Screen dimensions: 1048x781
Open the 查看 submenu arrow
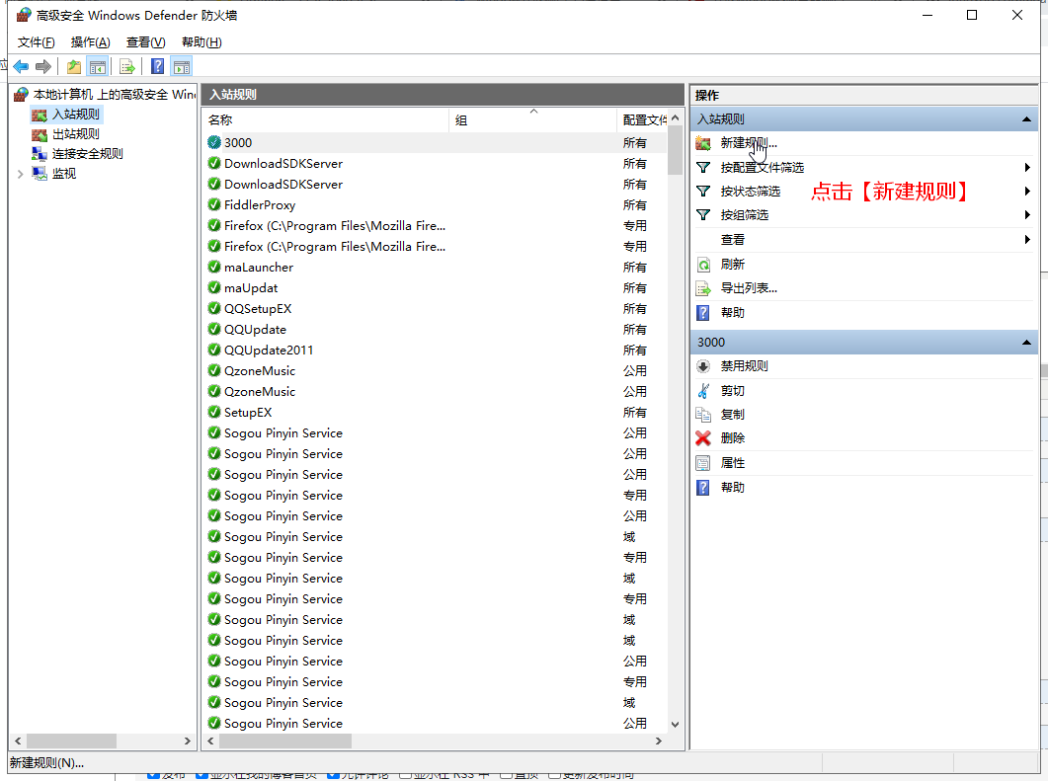click(1027, 239)
